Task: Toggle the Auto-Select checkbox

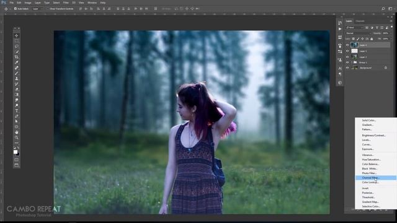Action: [16, 9]
